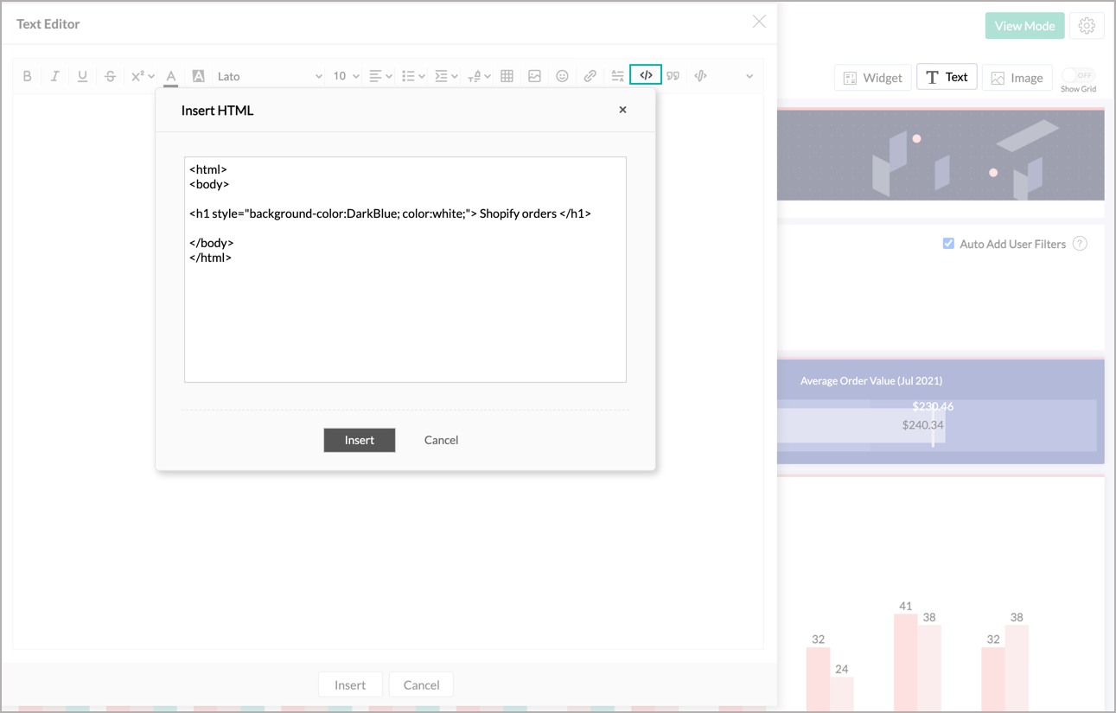Screen dimensions: 1116x713
Task: Underline the selected text
Action: click(82, 76)
